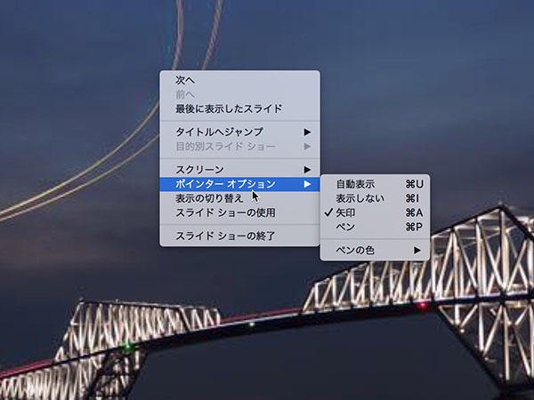
Task: End presentation via スライド ショーの終了
Action: [x=239, y=236]
